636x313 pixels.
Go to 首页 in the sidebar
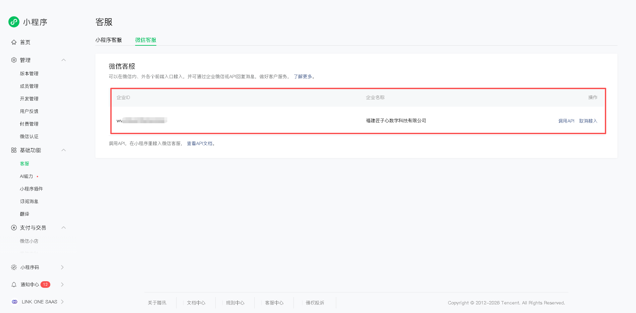point(25,42)
